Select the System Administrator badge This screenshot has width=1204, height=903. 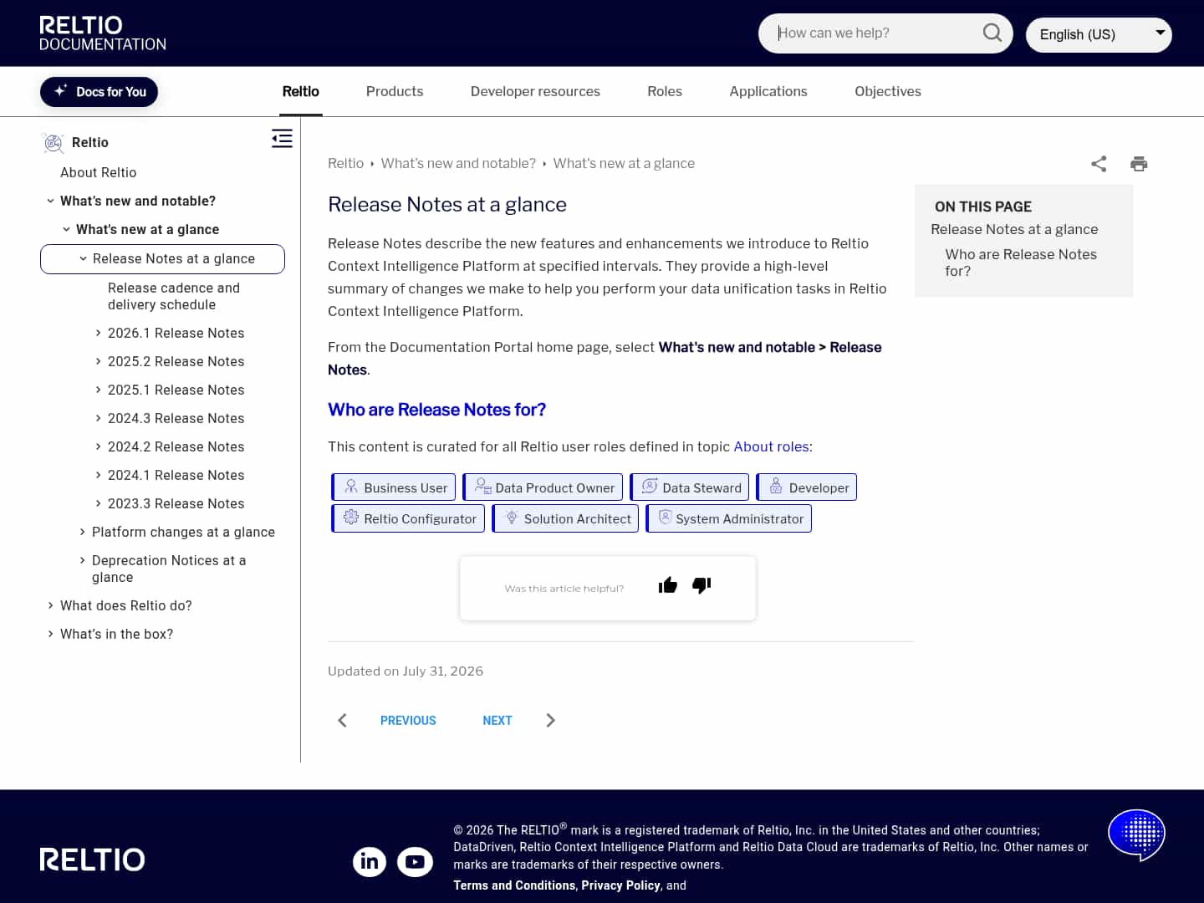[729, 518]
